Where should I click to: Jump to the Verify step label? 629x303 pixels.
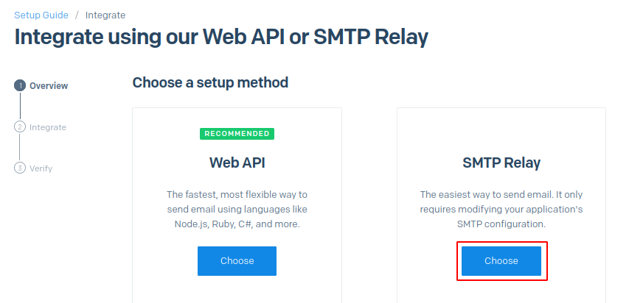tap(41, 168)
